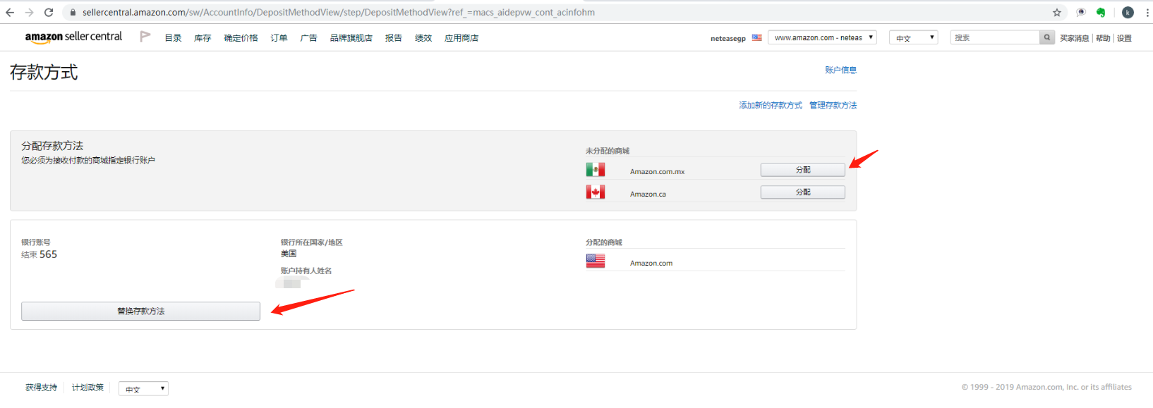Click the browser back arrow
1153x408 pixels.
(10, 13)
